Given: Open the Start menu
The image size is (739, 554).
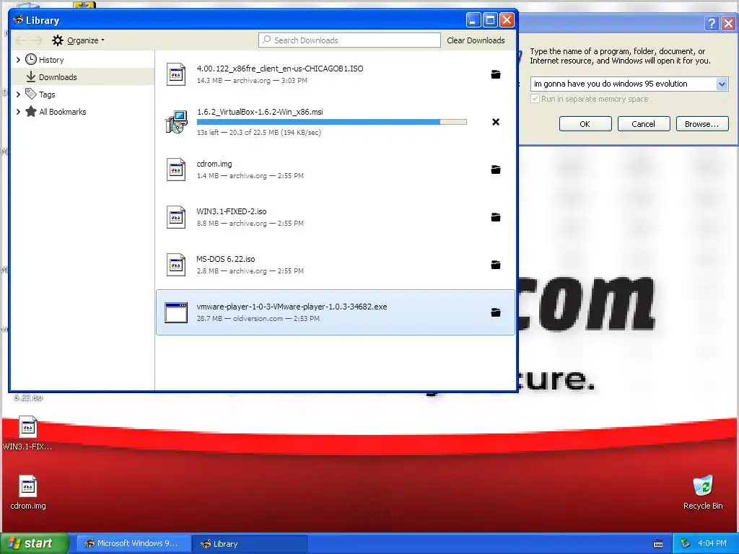Looking at the screenshot, I should (x=34, y=543).
